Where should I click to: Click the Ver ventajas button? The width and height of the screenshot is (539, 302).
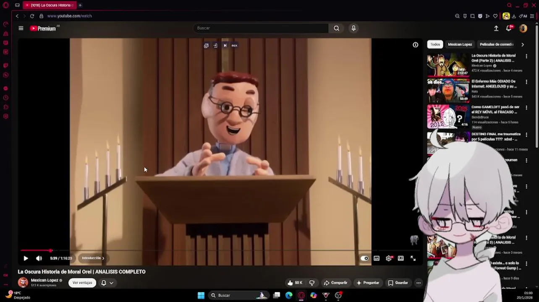click(x=82, y=283)
